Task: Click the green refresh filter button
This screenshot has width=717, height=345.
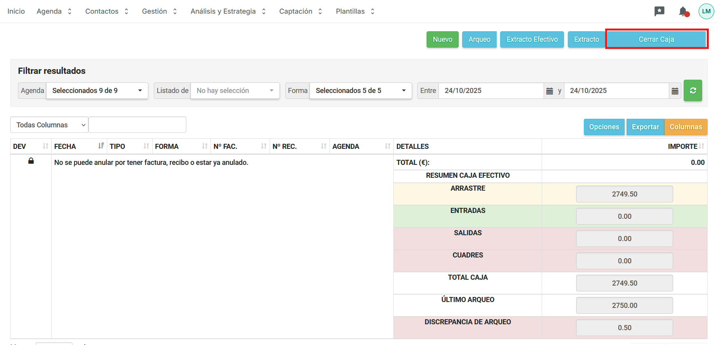Action: pos(693,91)
